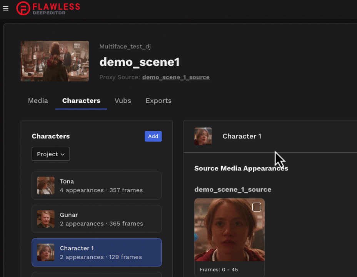Click '2 appearances · 129 frames' text
This screenshot has height=277, width=357.
click(101, 257)
